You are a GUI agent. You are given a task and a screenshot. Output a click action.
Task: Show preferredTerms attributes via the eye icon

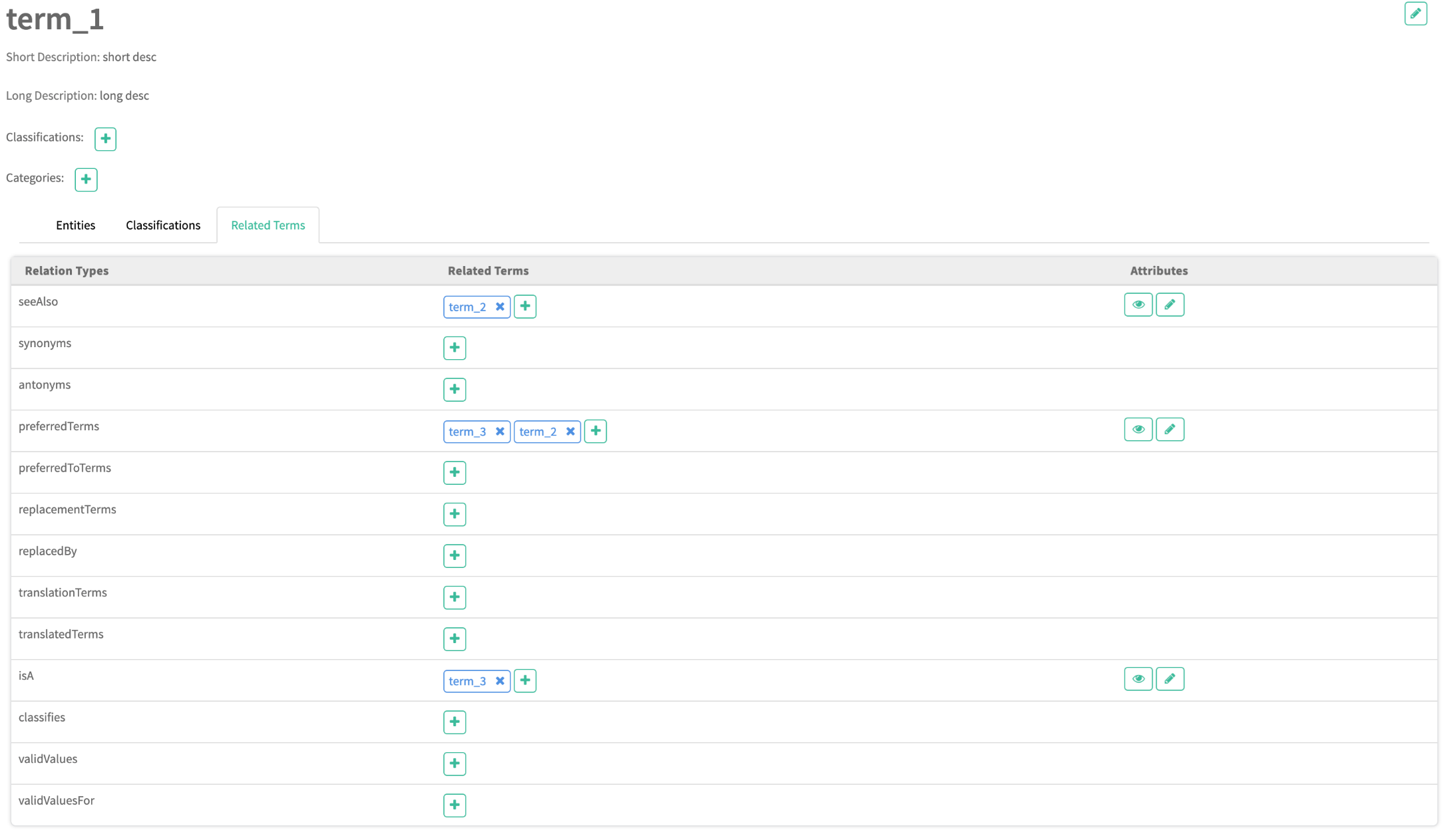[x=1138, y=430]
